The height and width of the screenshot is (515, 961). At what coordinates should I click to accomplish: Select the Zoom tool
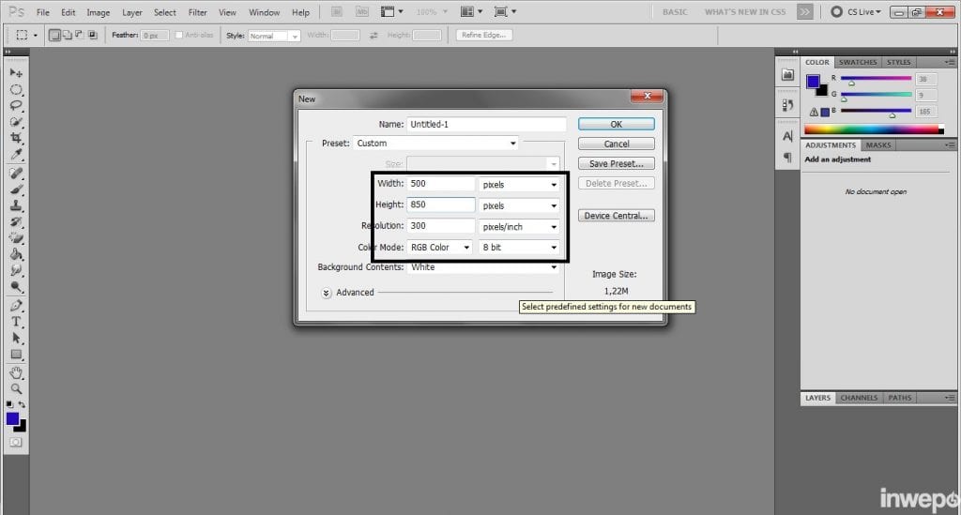(16, 387)
